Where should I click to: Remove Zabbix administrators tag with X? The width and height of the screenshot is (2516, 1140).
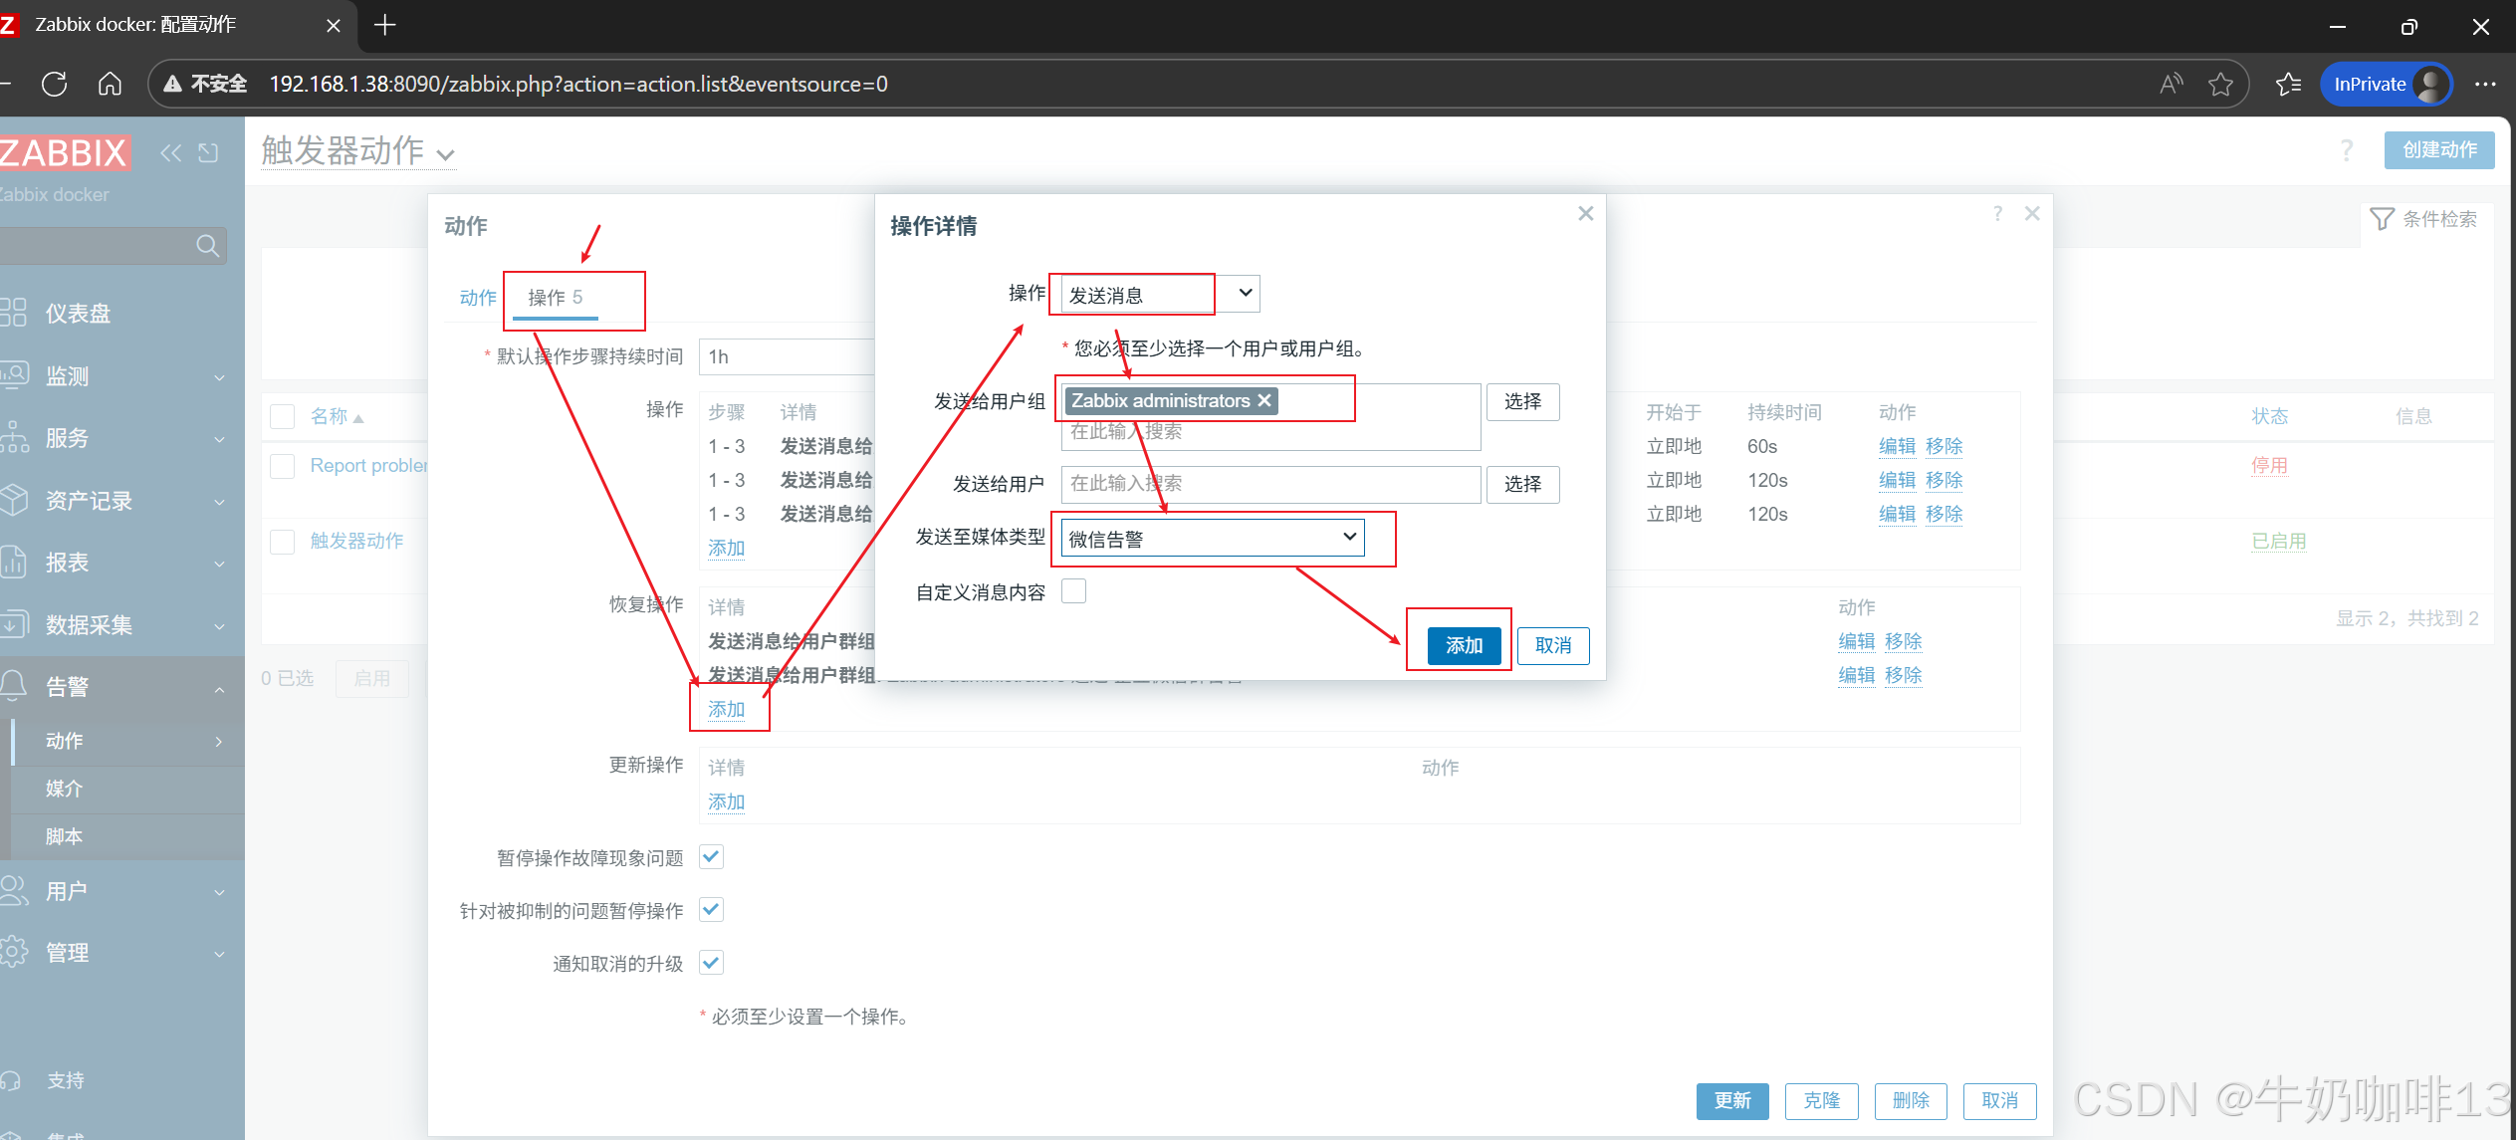[1264, 400]
